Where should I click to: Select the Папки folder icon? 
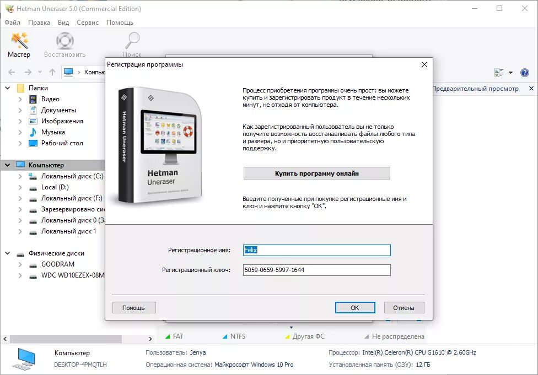pos(20,88)
